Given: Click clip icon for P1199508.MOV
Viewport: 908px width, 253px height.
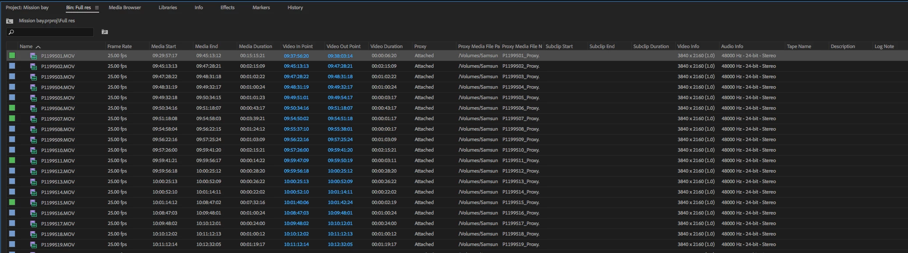Looking at the screenshot, I should 33,129.
